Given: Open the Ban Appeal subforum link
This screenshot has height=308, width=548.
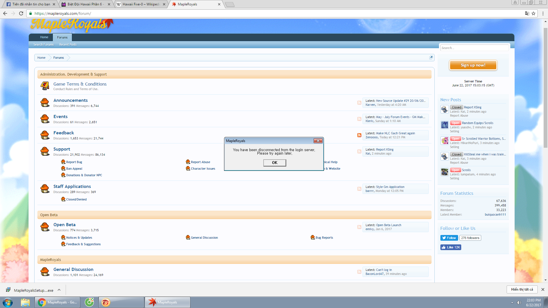Looking at the screenshot, I should 74,169.
